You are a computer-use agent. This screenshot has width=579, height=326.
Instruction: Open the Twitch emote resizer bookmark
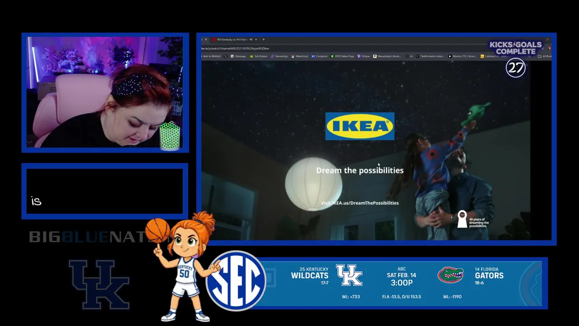430,56
